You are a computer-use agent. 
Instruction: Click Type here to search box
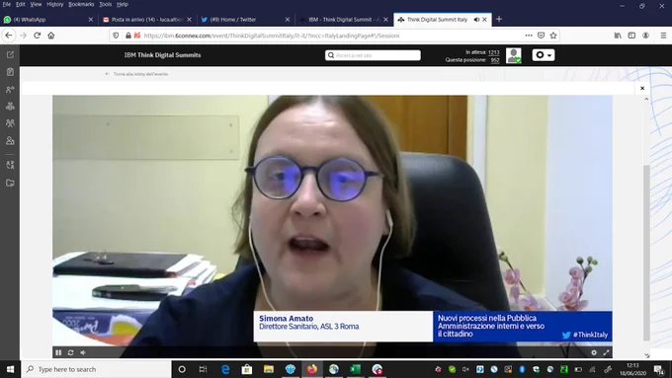pyautogui.click(x=96, y=369)
